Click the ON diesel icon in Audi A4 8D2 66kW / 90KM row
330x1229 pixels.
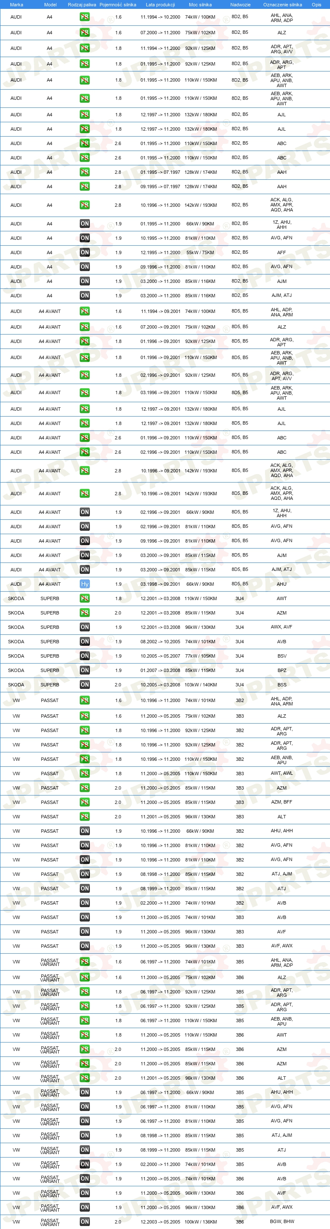click(x=85, y=224)
